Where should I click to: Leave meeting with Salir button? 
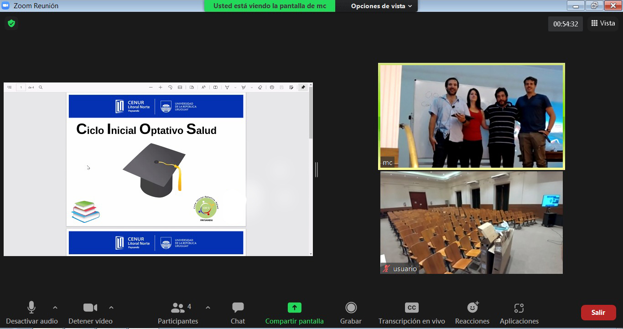coord(598,313)
